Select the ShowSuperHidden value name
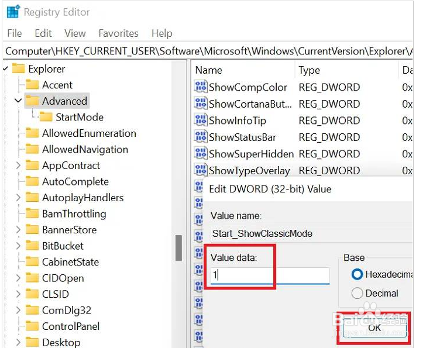Viewport: 433px width, 348px height. [251, 154]
